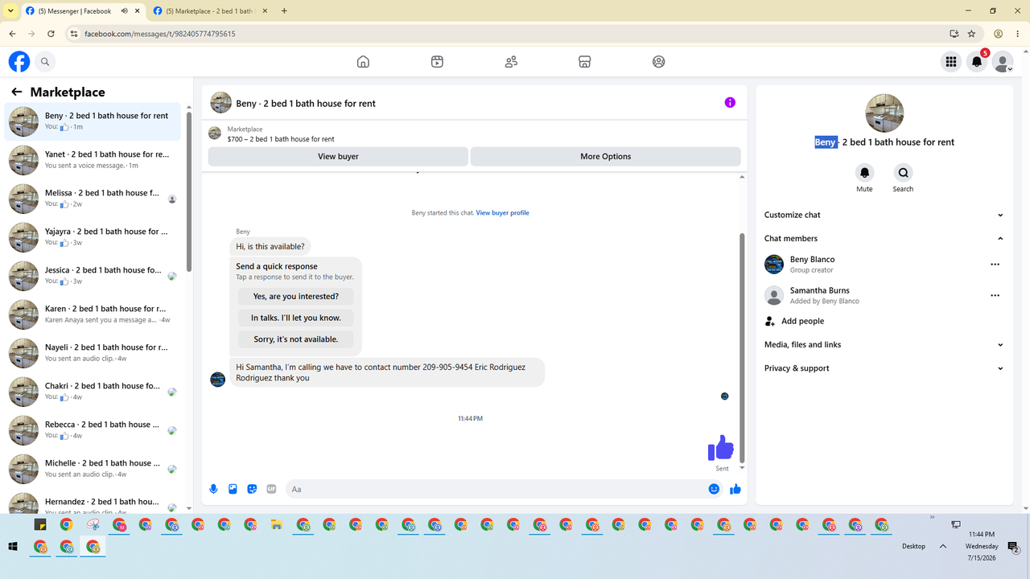Open the listing thumbnail in the Marketplace banner

coord(215,133)
